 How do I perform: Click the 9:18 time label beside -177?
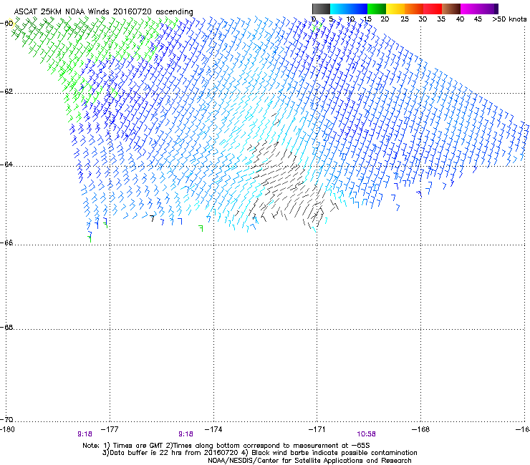[x=85, y=434]
